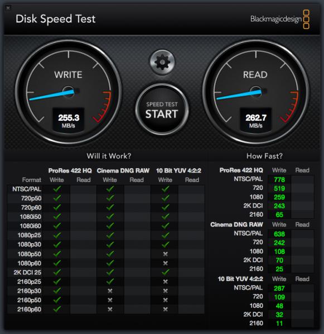Click the 10 Bit YUV 2K DCI 25 checkmark
The height and width of the screenshot is (334, 324).
(x=166, y=272)
